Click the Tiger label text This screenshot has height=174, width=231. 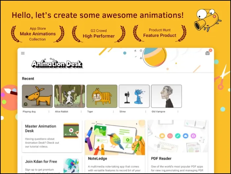click(90, 112)
